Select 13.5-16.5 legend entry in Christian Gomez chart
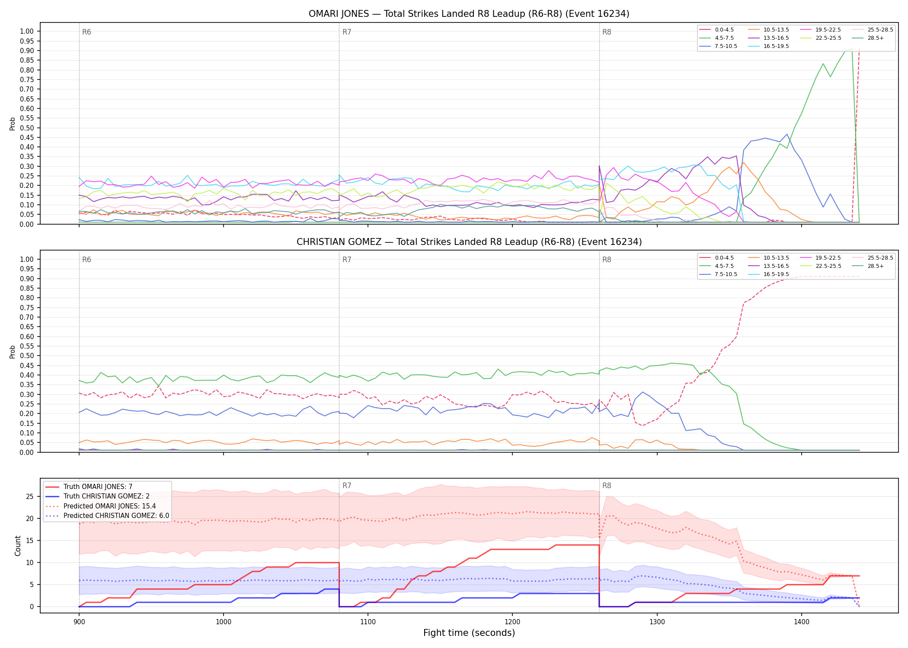The width and height of the screenshot is (908, 648). click(x=769, y=266)
